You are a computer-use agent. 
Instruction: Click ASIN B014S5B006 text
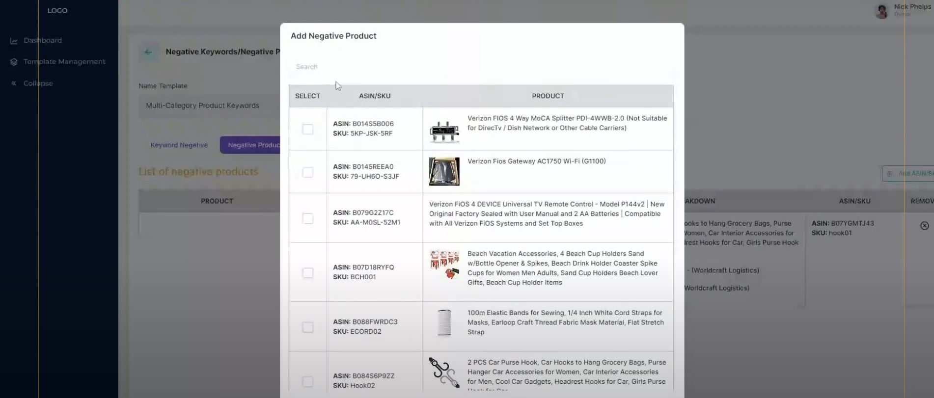[363, 124]
